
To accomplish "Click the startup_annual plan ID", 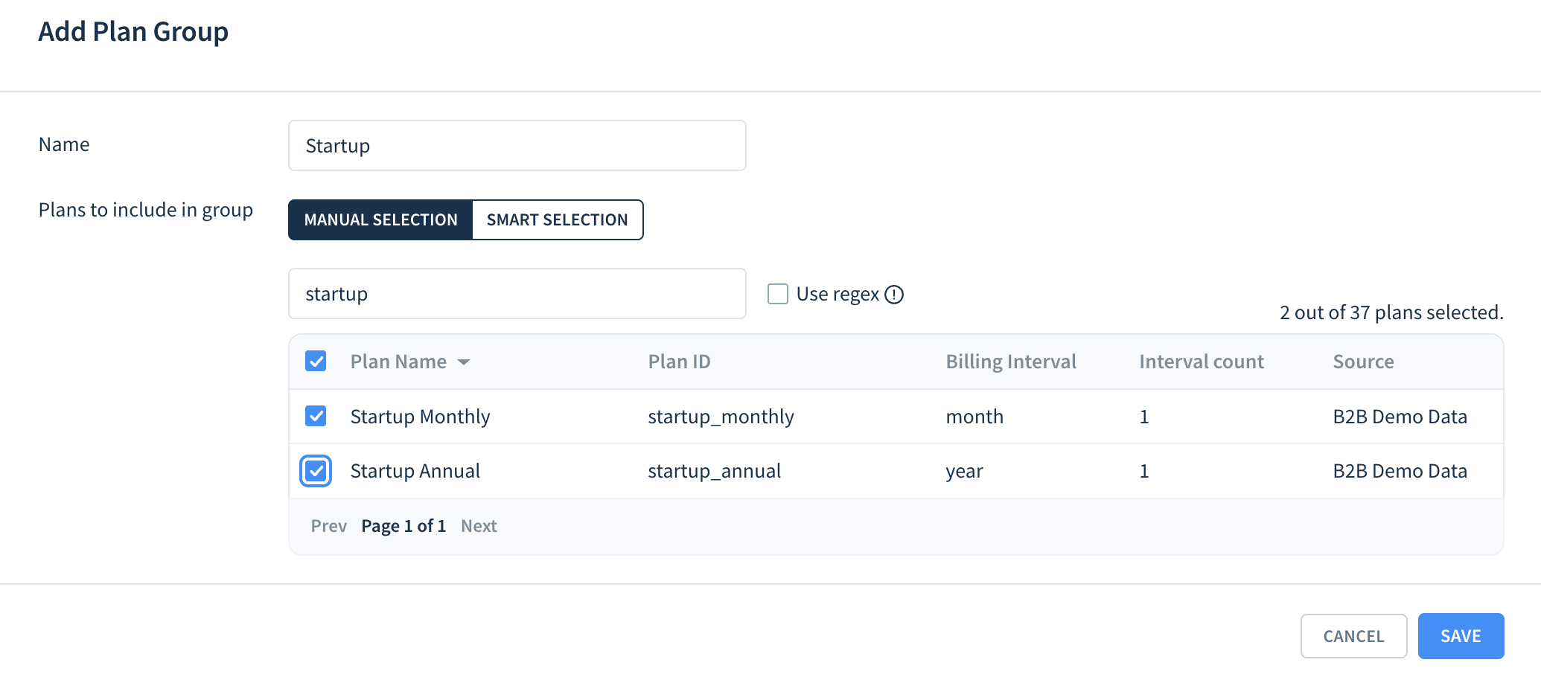I will click(714, 471).
